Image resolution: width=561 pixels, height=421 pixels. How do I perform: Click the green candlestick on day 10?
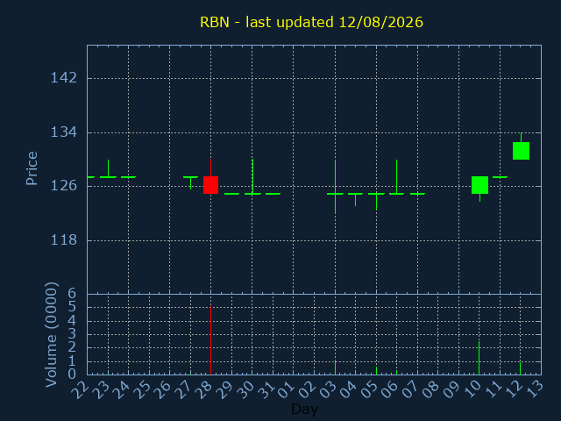(479, 185)
